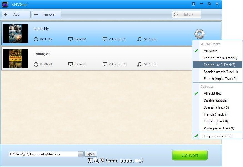Click Battleship audio music note icon
243x167 pixels.
pos(139,39)
